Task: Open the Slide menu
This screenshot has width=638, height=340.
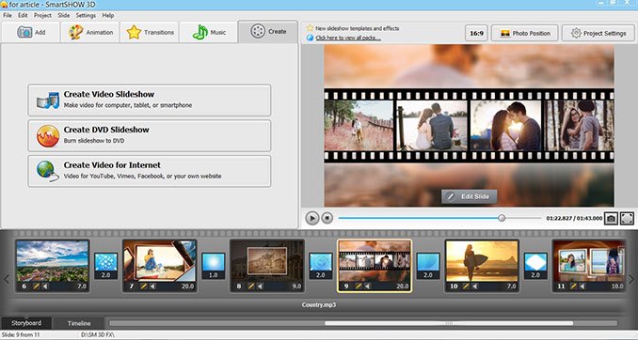Action: [x=63, y=15]
